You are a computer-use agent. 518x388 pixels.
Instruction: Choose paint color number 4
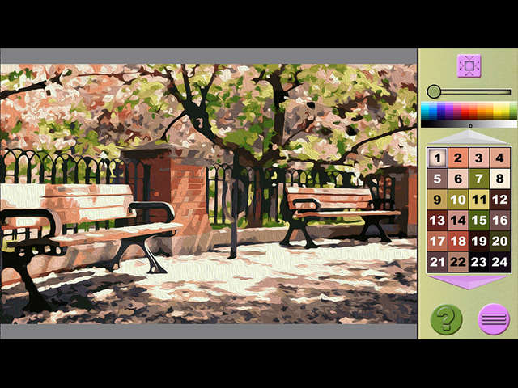tap(499, 158)
